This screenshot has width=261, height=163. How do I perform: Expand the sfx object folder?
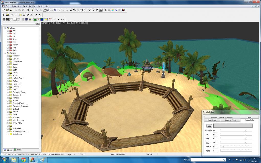[8, 36]
